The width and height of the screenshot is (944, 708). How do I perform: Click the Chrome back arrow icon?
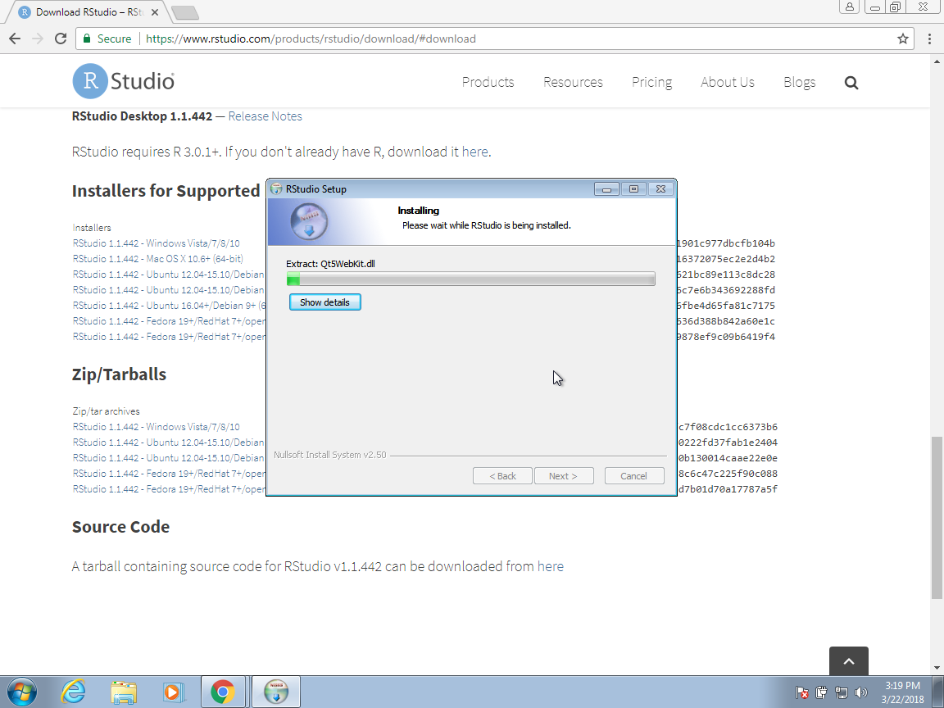[15, 39]
